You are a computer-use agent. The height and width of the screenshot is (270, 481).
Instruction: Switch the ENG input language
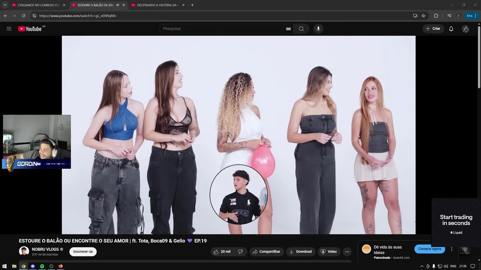453,266
